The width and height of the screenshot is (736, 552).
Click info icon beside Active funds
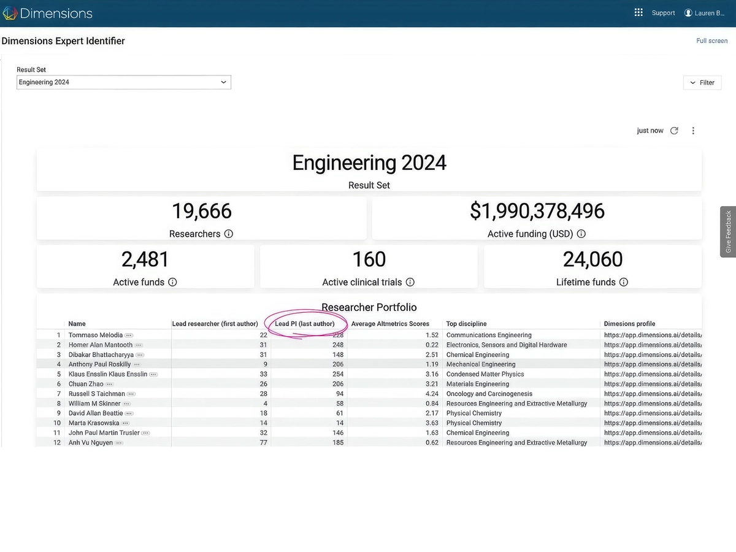172,282
